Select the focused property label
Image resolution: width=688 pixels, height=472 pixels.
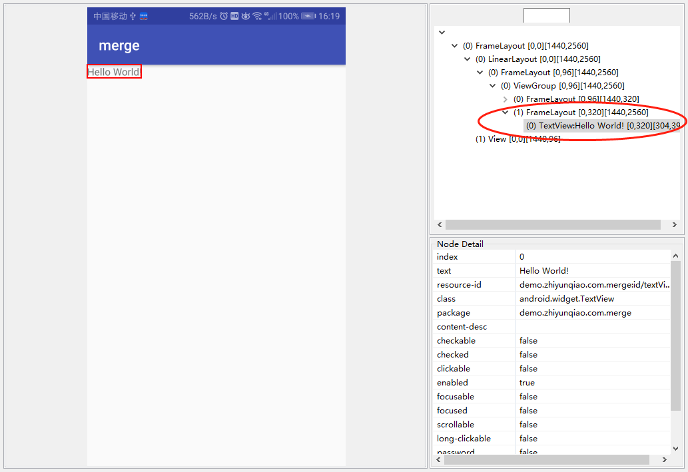[452, 411]
